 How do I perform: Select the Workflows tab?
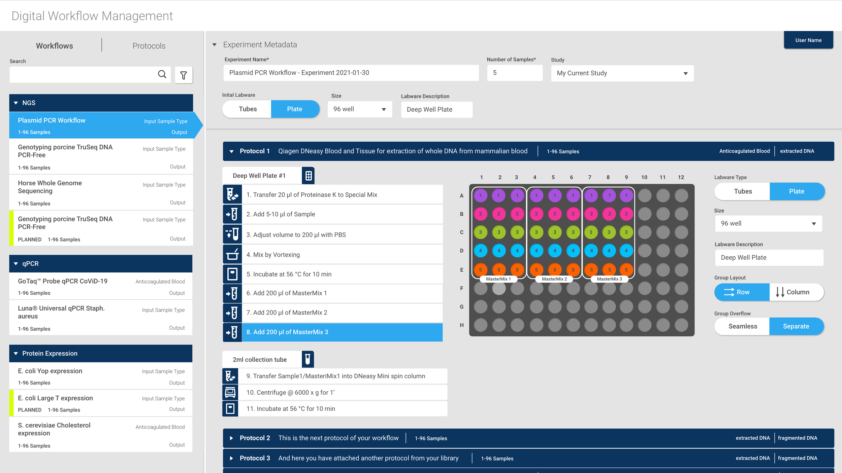(55, 46)
